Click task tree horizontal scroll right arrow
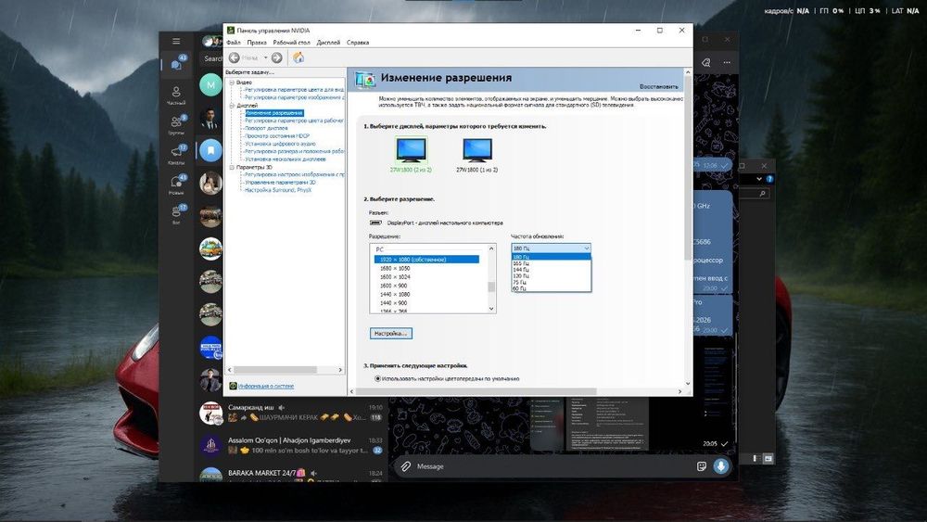Viewport: 927px width, 522px height. coord(340,370)
